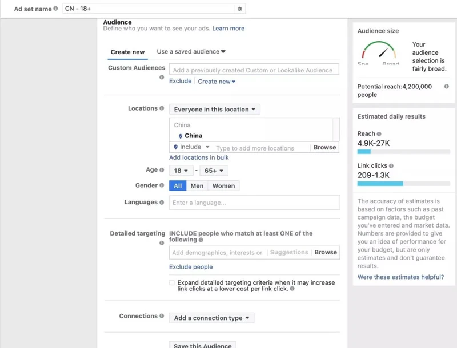
Task: Click the location pin icon beside China
Action: pyautogui.click(x=181, y=136)
